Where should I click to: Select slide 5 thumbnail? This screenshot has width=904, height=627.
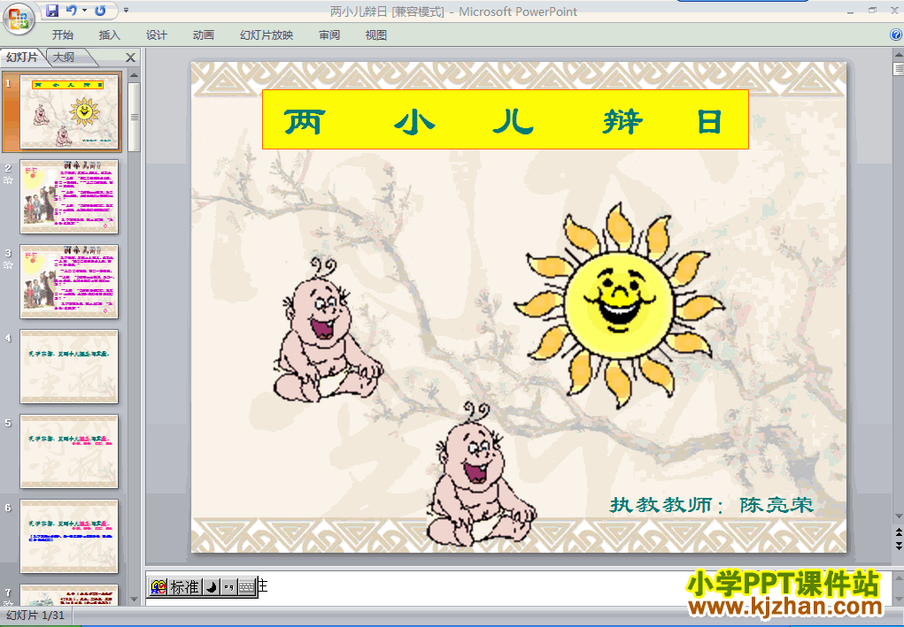(x=69, y=451)
